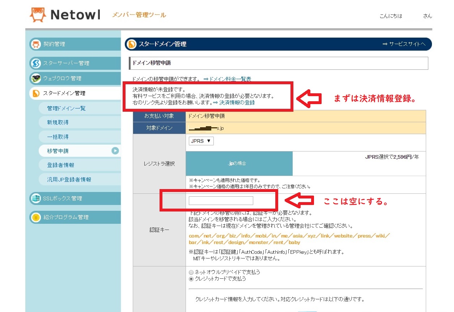Click the スターサーバー管理 blue icon
Image resolution: width=454 pixels, height=312 pixels.
point(35,63)
